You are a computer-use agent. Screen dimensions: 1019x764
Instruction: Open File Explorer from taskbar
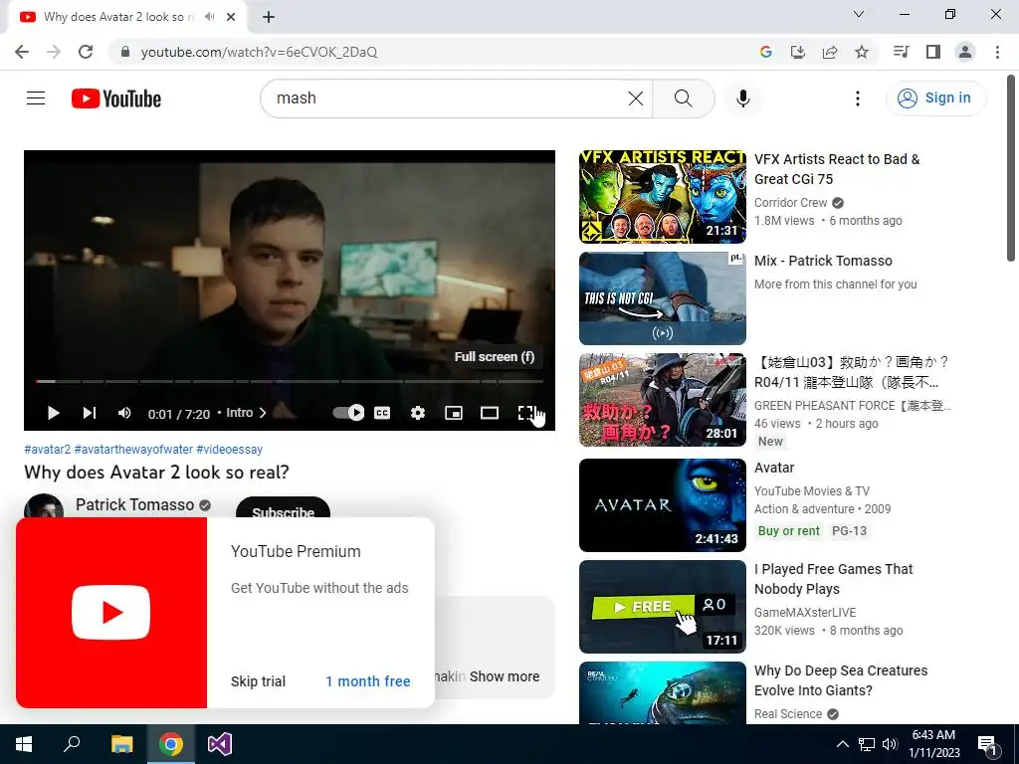point(121,744)
